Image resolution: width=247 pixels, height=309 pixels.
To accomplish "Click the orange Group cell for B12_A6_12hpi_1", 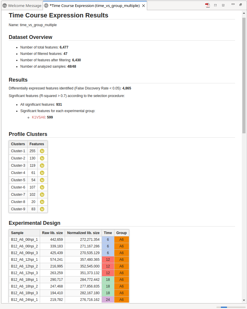I will [121, 260].
